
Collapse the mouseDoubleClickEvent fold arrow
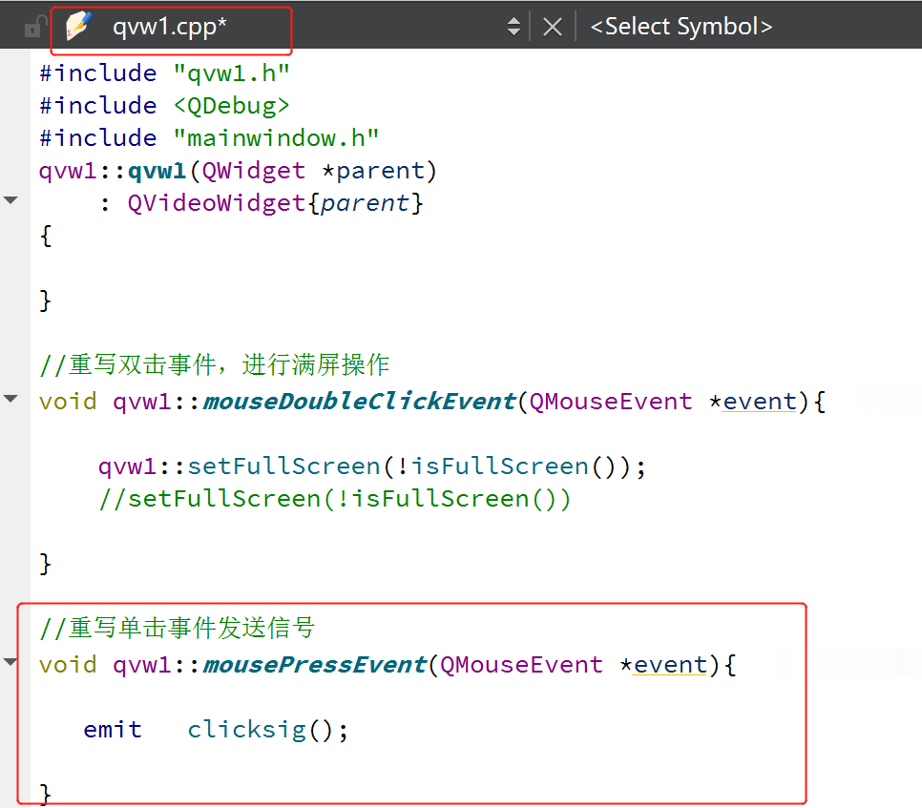tap(10, 399)
